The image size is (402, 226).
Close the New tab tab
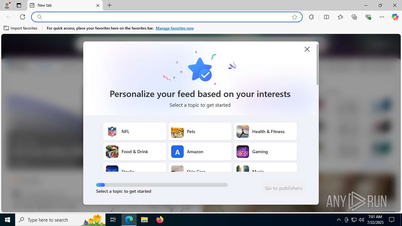[x=98, y=5]
